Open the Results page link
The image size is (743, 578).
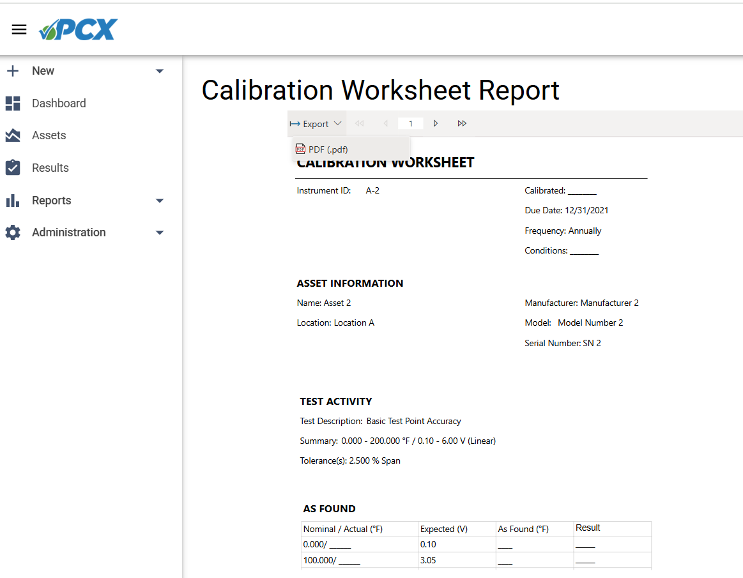pos(50,168)
